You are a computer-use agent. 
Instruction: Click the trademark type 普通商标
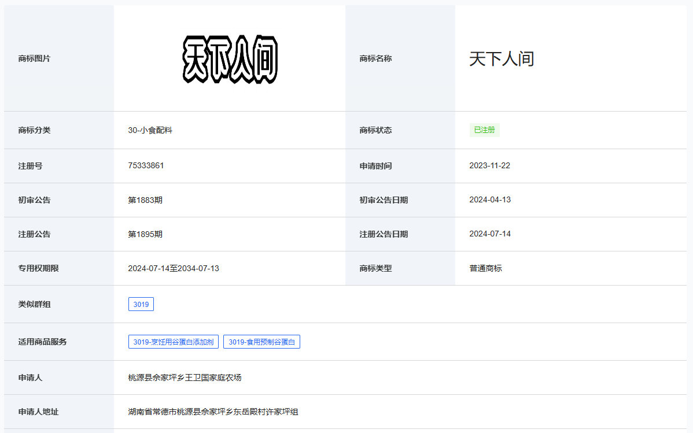pyautogui.click(x=486, y=269)
